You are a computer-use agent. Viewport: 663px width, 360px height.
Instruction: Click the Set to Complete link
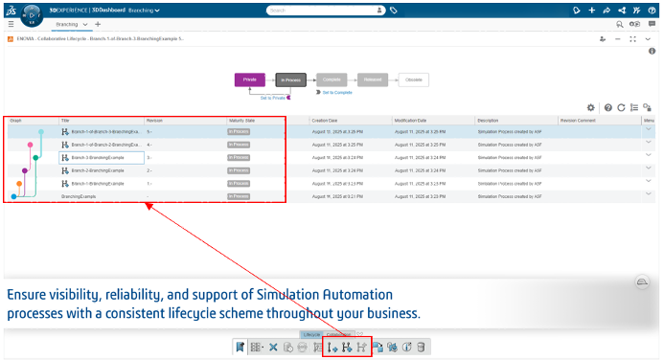tap(337, 92)
